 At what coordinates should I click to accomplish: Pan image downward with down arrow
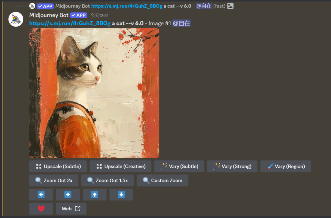coord(121,194)
